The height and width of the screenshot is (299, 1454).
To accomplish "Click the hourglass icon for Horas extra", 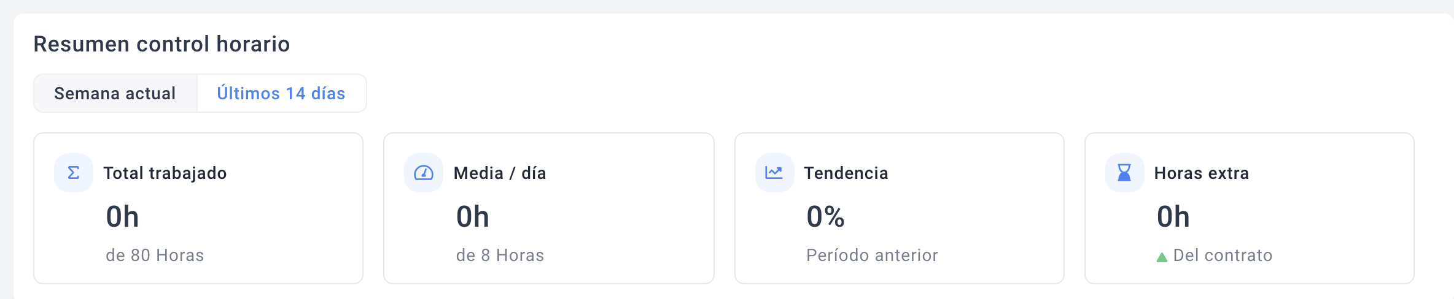I will click(1124, 173).
